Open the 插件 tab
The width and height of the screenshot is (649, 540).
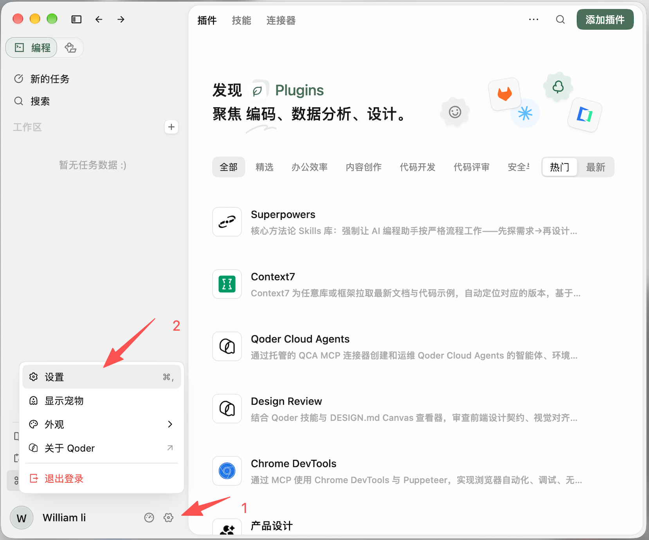207,20
